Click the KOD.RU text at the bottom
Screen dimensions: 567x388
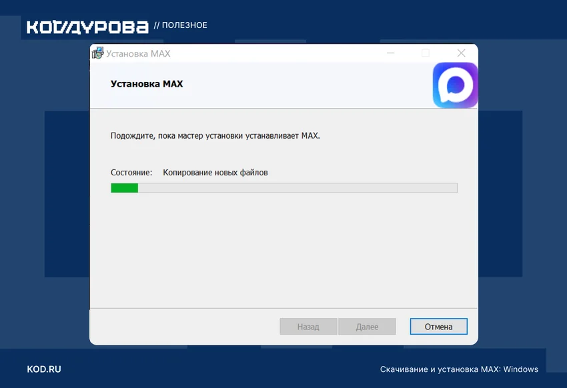click(x=44, y=369)
